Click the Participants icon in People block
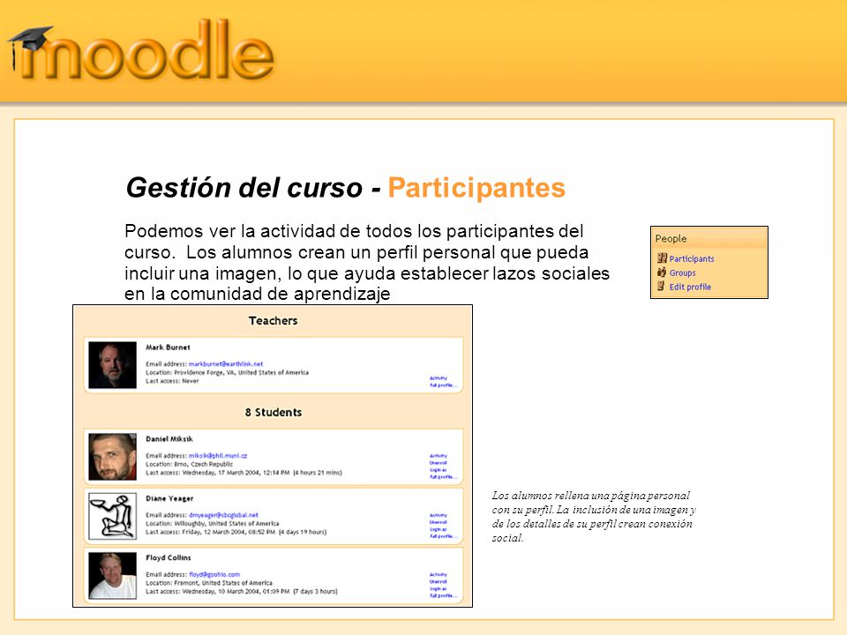This screenshot has height=635, width=847. [663, 258]
